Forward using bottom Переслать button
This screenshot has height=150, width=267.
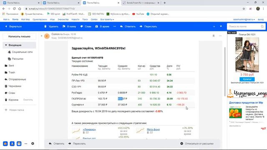pyautogui.click(x=77, y=144)
